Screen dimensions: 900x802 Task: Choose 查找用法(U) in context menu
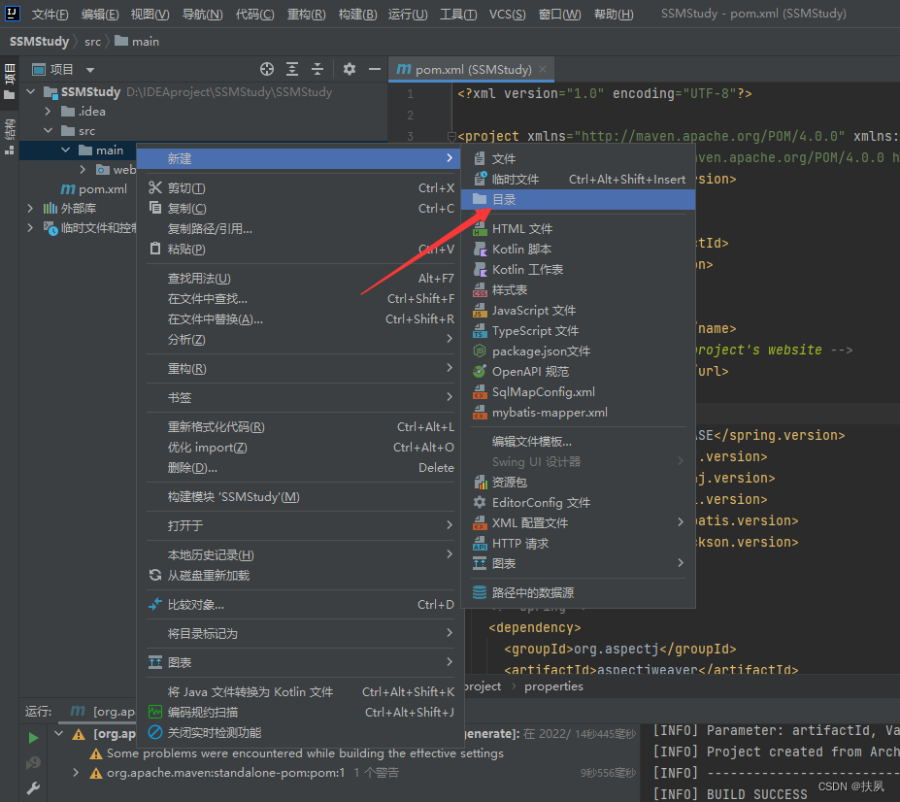pos(298,279)
